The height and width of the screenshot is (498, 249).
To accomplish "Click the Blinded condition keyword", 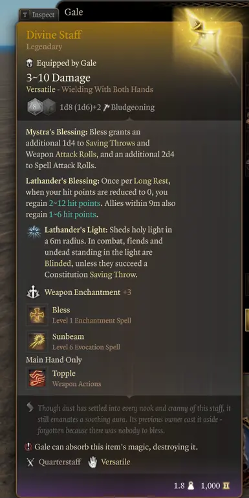I will pos(56,263).
